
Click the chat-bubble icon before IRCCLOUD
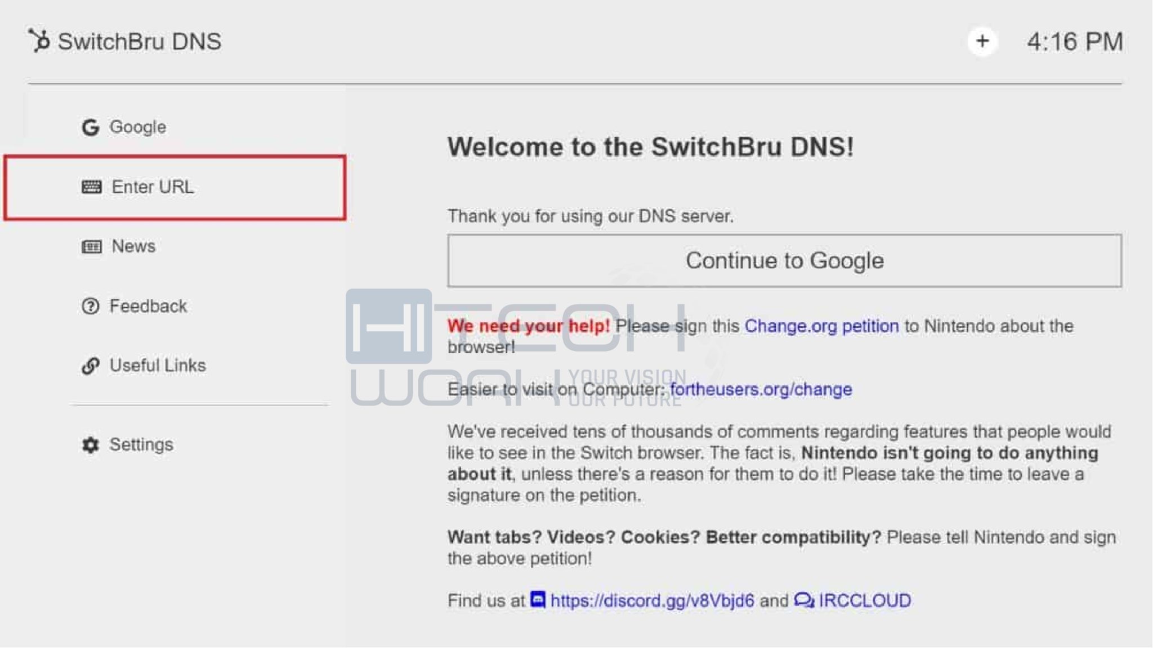point(804,600)
